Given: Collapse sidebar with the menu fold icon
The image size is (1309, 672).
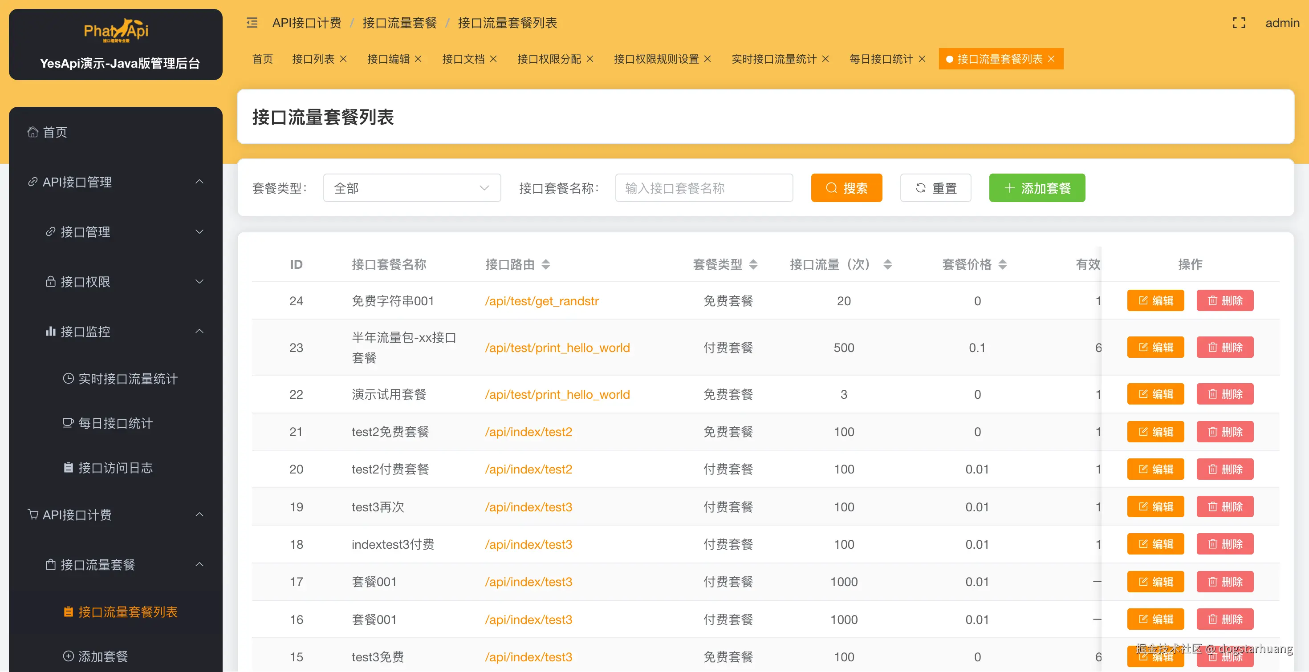Looking at the screenshot, I should click(252, 23).
